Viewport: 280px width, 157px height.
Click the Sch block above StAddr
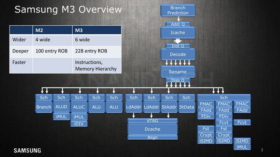click(x=169, y=98)
